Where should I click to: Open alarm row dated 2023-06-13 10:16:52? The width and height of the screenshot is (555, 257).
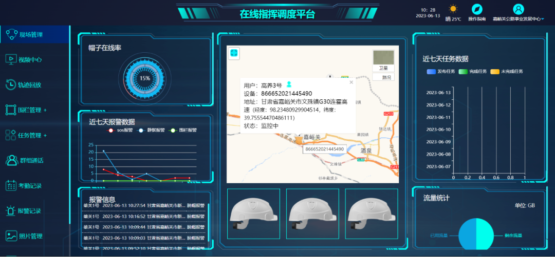[x=144, y=216]
